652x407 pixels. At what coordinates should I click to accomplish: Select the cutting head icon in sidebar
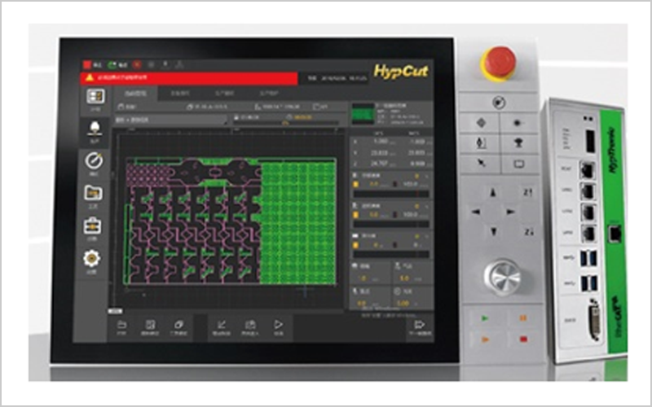coord(95,129)
